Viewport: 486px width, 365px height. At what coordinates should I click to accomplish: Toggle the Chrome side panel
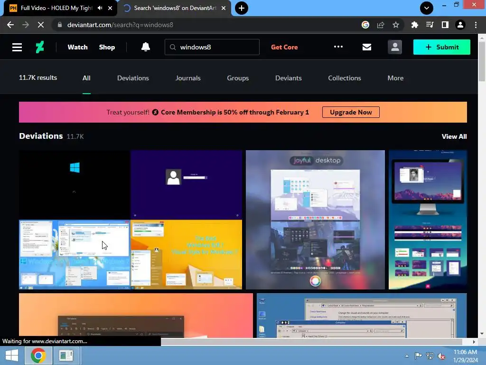[x=445, y=25]
